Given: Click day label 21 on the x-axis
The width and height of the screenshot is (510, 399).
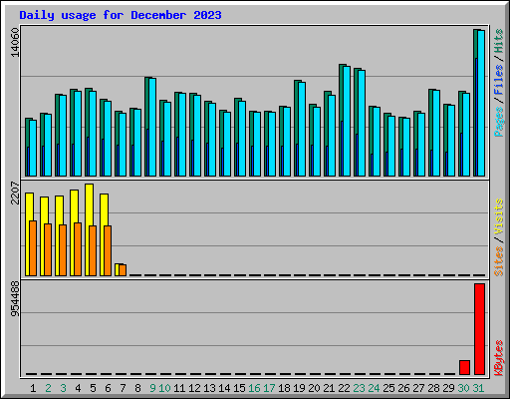Looking at the screenshot, I should click(329, 388).
